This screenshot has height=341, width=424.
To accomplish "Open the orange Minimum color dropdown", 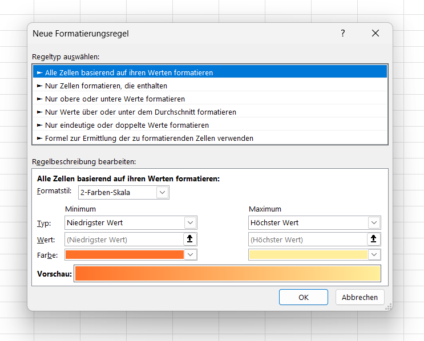I will click(191, 255).
